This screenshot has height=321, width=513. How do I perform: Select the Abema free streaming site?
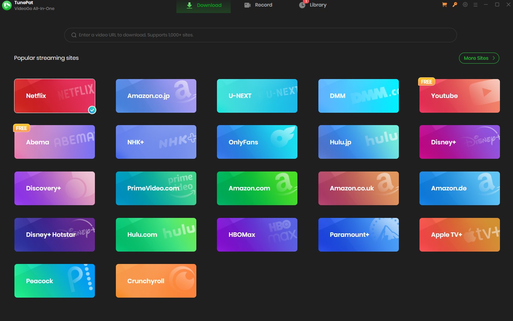point(54,142)
